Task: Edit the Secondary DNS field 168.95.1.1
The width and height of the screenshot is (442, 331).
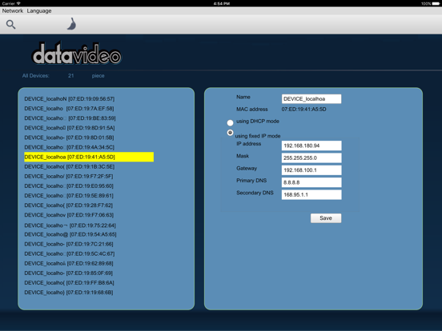Action: click(x=311, y=195)
